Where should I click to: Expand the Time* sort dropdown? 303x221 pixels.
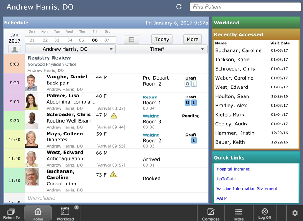162,49
